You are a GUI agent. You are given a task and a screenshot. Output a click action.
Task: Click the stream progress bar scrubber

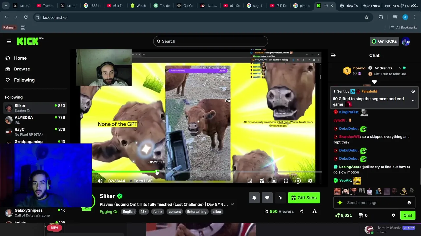[x=157, y=172]
